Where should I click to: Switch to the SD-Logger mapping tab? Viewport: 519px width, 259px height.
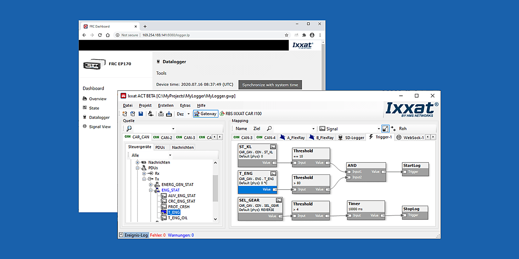pos(351,138)
